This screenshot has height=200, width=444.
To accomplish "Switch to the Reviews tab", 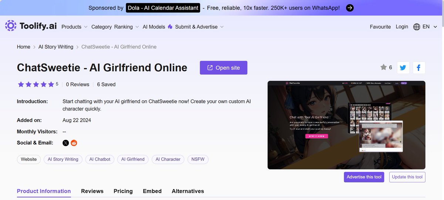I will point(92,191).
